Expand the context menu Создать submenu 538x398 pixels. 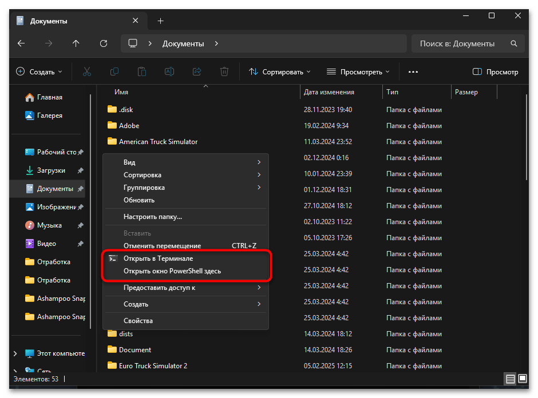[185, 304]
